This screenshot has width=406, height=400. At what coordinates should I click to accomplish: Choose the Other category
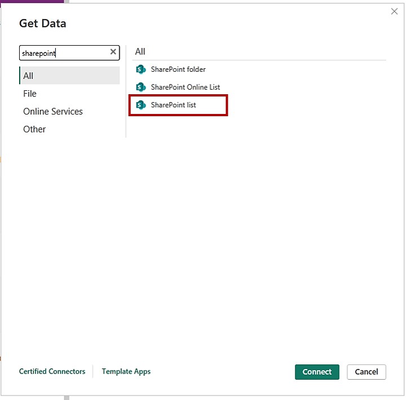34,129
